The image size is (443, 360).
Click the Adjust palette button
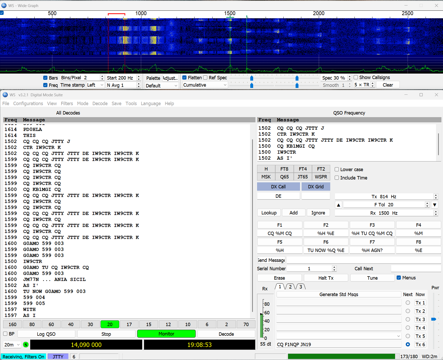coord(170,78)
